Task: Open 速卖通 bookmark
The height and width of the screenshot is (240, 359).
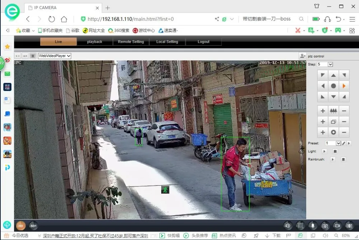Action: (x=168, y=31)
